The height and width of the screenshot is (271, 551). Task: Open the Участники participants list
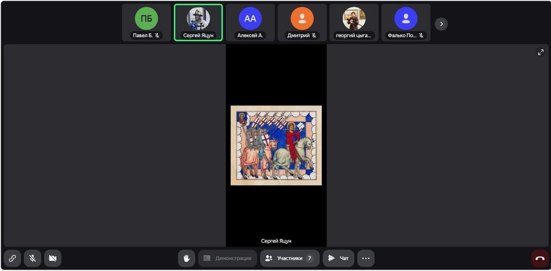[290, 258]
